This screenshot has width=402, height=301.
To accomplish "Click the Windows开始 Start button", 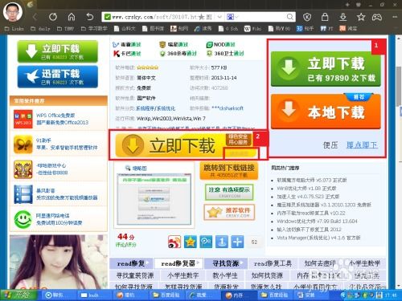I will coord(18,295).
